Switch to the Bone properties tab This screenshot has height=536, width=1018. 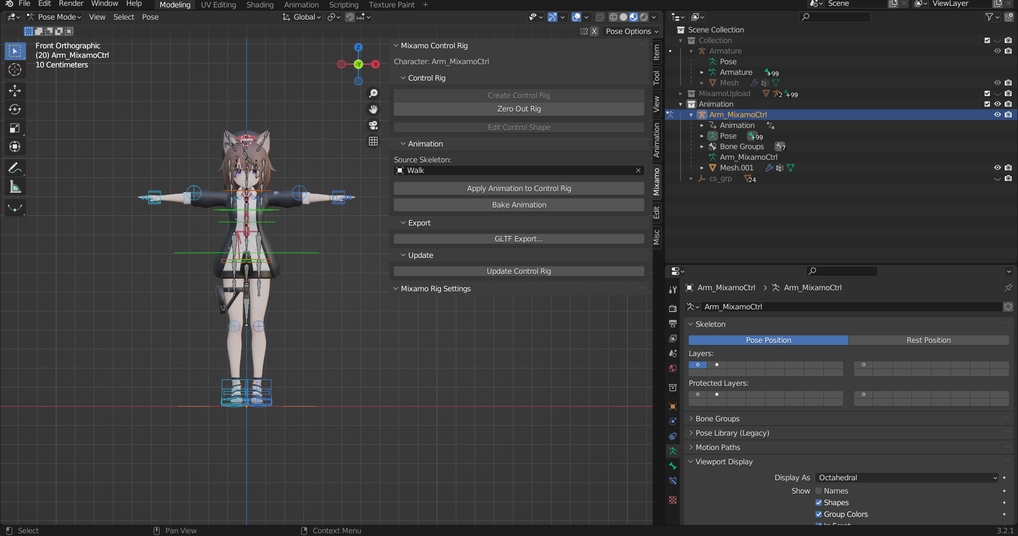[672, 466]
